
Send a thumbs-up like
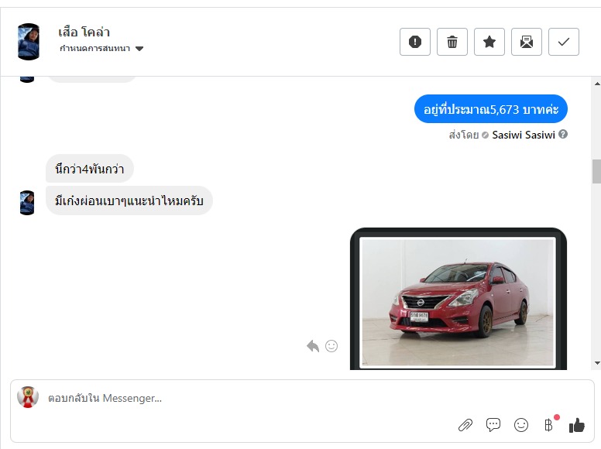pyautogui.click(x=577, y=425)
